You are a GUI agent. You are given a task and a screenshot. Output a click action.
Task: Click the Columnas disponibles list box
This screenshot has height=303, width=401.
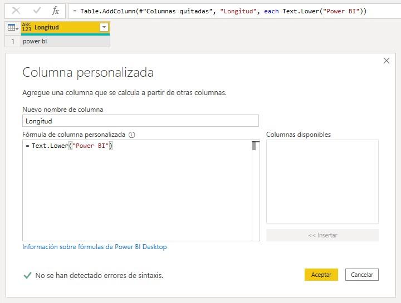coord(322,181)
